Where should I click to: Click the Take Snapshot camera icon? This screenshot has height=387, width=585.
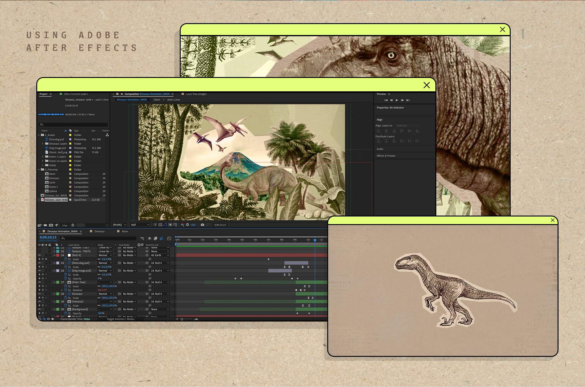202,225
